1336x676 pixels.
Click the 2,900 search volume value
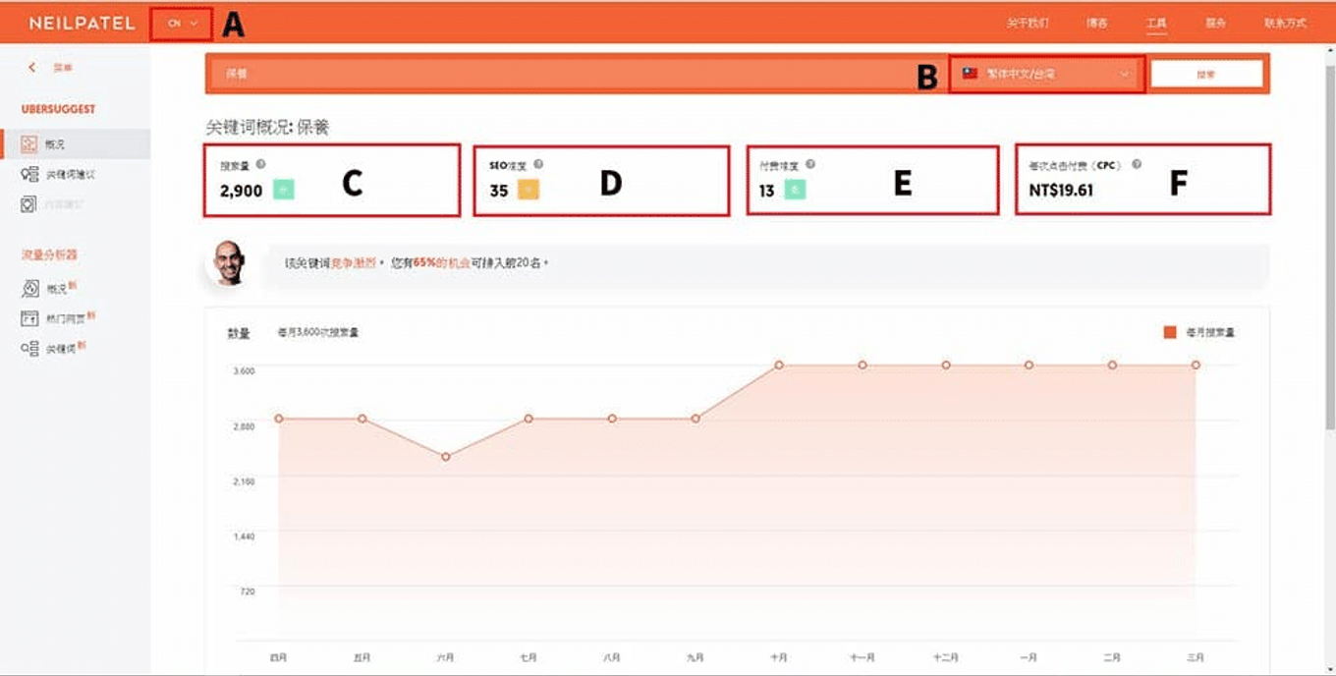(242, 191)
